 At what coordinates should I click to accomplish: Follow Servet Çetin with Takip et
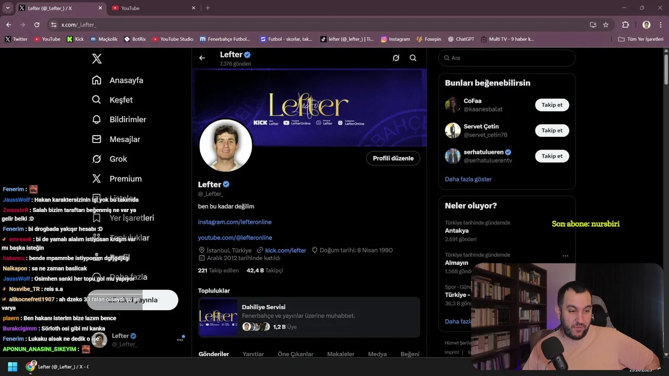click(x=552, y=131)
